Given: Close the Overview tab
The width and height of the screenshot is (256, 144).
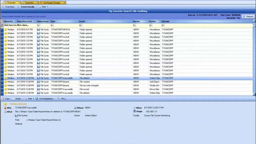Looking at the screenshot, I should click(19, 3).
